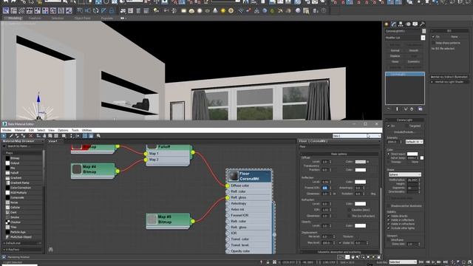Select the pick material eyedropper tool
The width and height of the screenshot is (473, 266).
[11, 136]
